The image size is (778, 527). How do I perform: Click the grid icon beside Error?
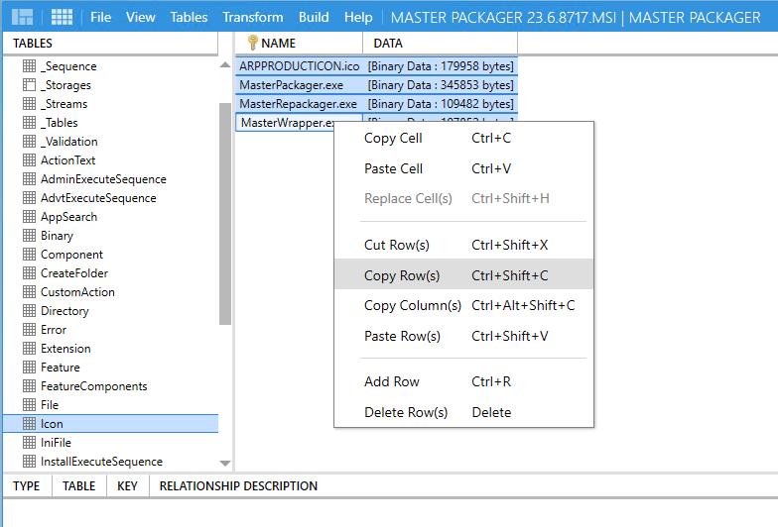(x=30, y=329)
